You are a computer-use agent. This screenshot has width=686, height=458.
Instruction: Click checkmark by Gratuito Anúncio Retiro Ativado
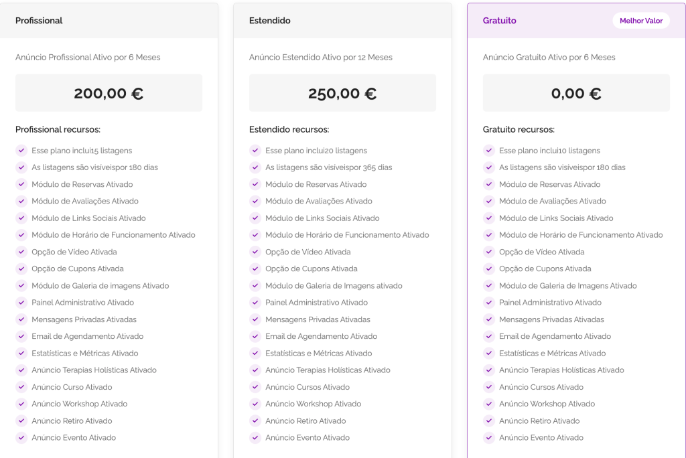pyautogui.click(x=488, y=421)
